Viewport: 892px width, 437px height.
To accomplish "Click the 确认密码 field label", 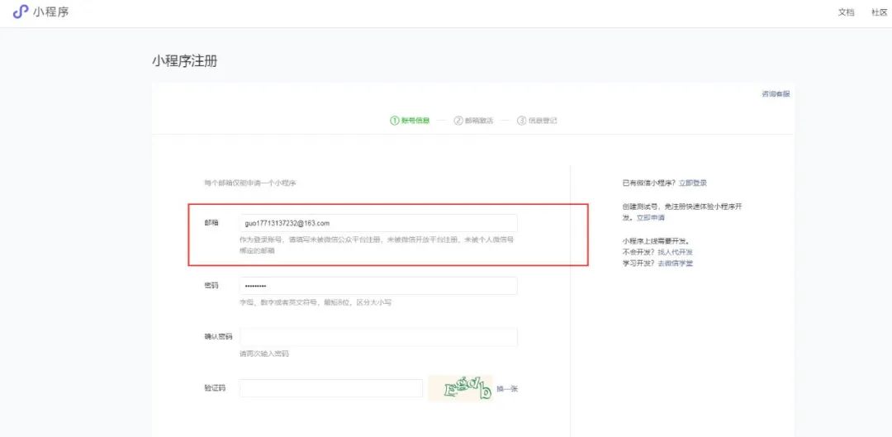I will coord(218,337).
